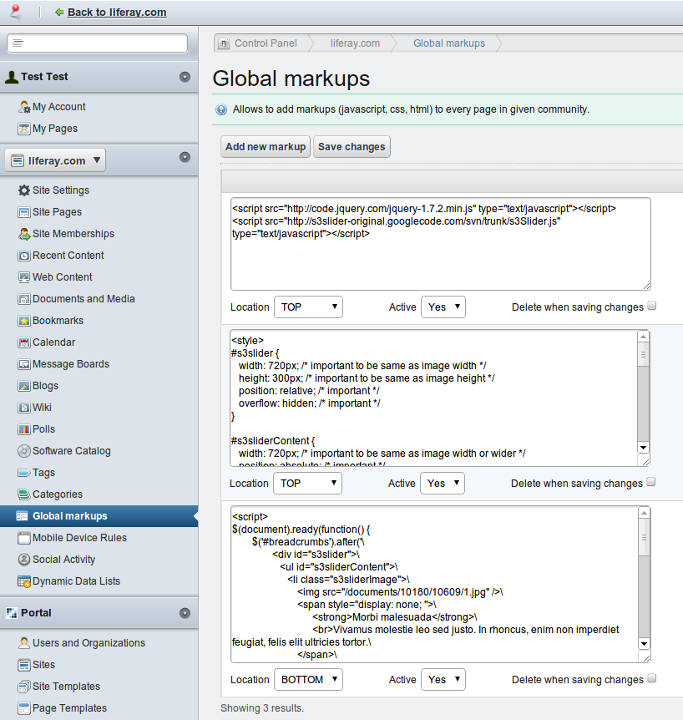The image size is (683, 720).
Task: Click the Add new markup button
Action: [266, 147]
